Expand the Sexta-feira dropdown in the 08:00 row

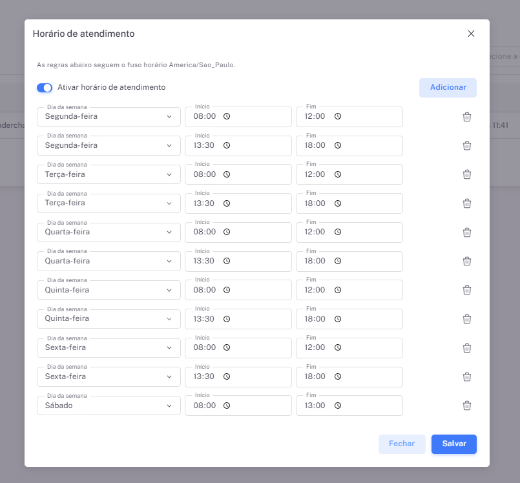[x=109, y=347]
